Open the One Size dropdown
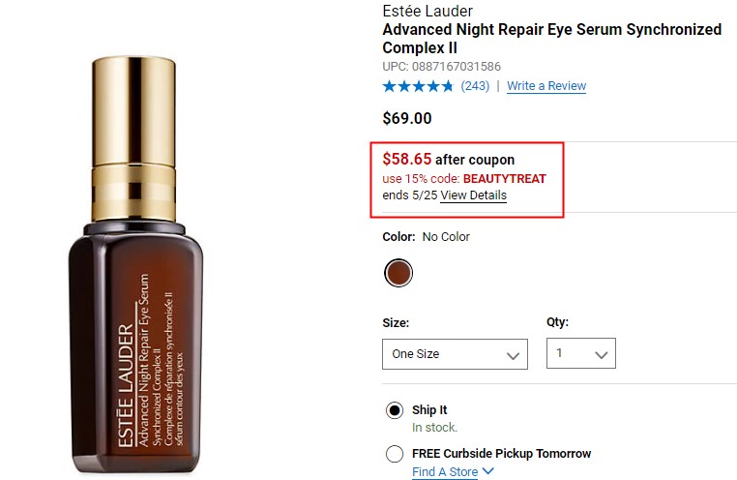Screen dimensions: 737x480 coord(455,354)
